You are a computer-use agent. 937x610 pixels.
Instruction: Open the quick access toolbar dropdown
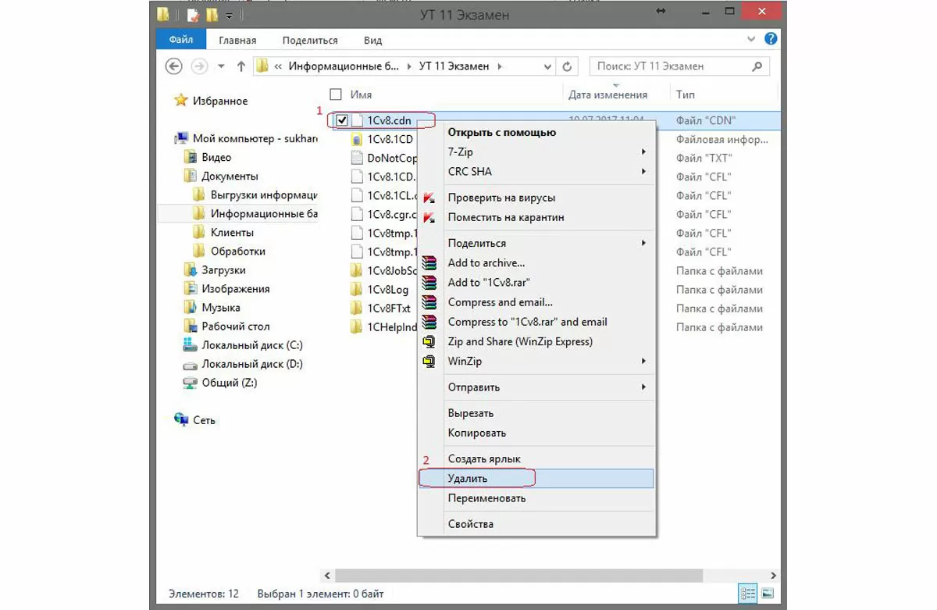pos(230,15)
